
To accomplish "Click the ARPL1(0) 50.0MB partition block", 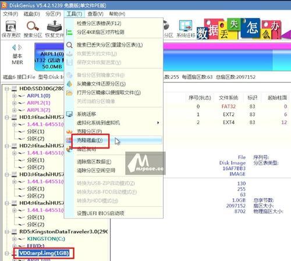I will (49, 57).
